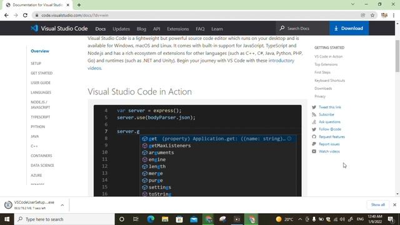Open download item options chevron

(x=62, y=205)
